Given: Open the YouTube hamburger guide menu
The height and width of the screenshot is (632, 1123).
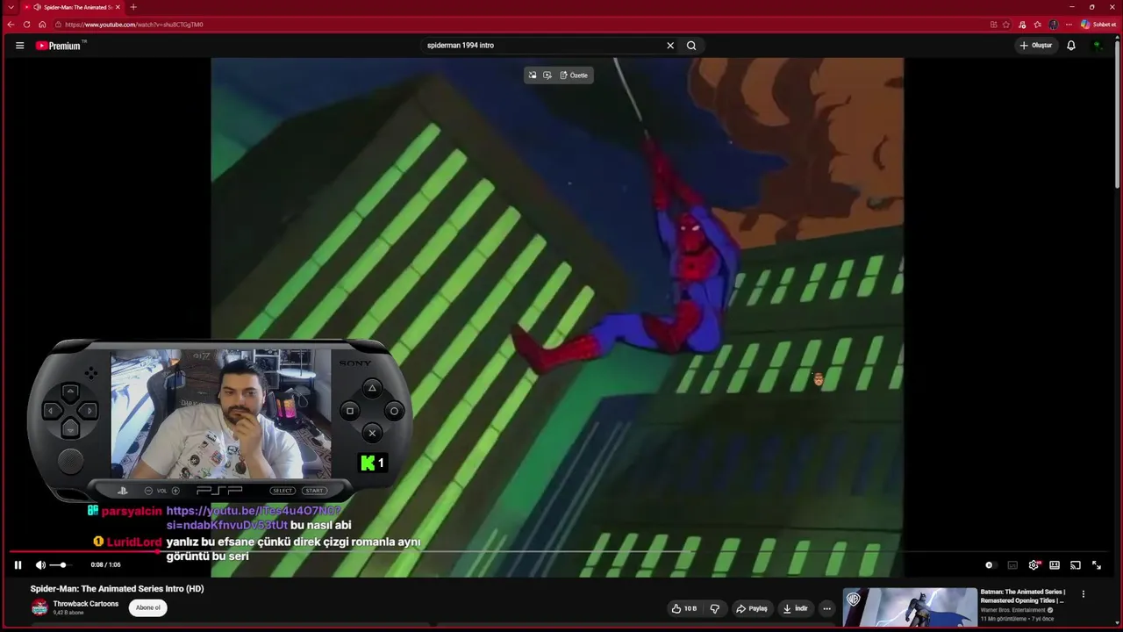Looking at the screenshot, I should click(19, 46).
